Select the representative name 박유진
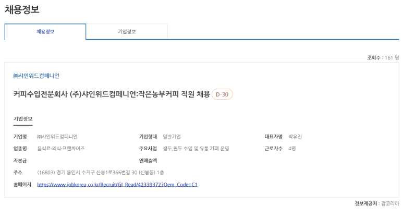The width and height of the screenshot is (403, 217). 295,137
